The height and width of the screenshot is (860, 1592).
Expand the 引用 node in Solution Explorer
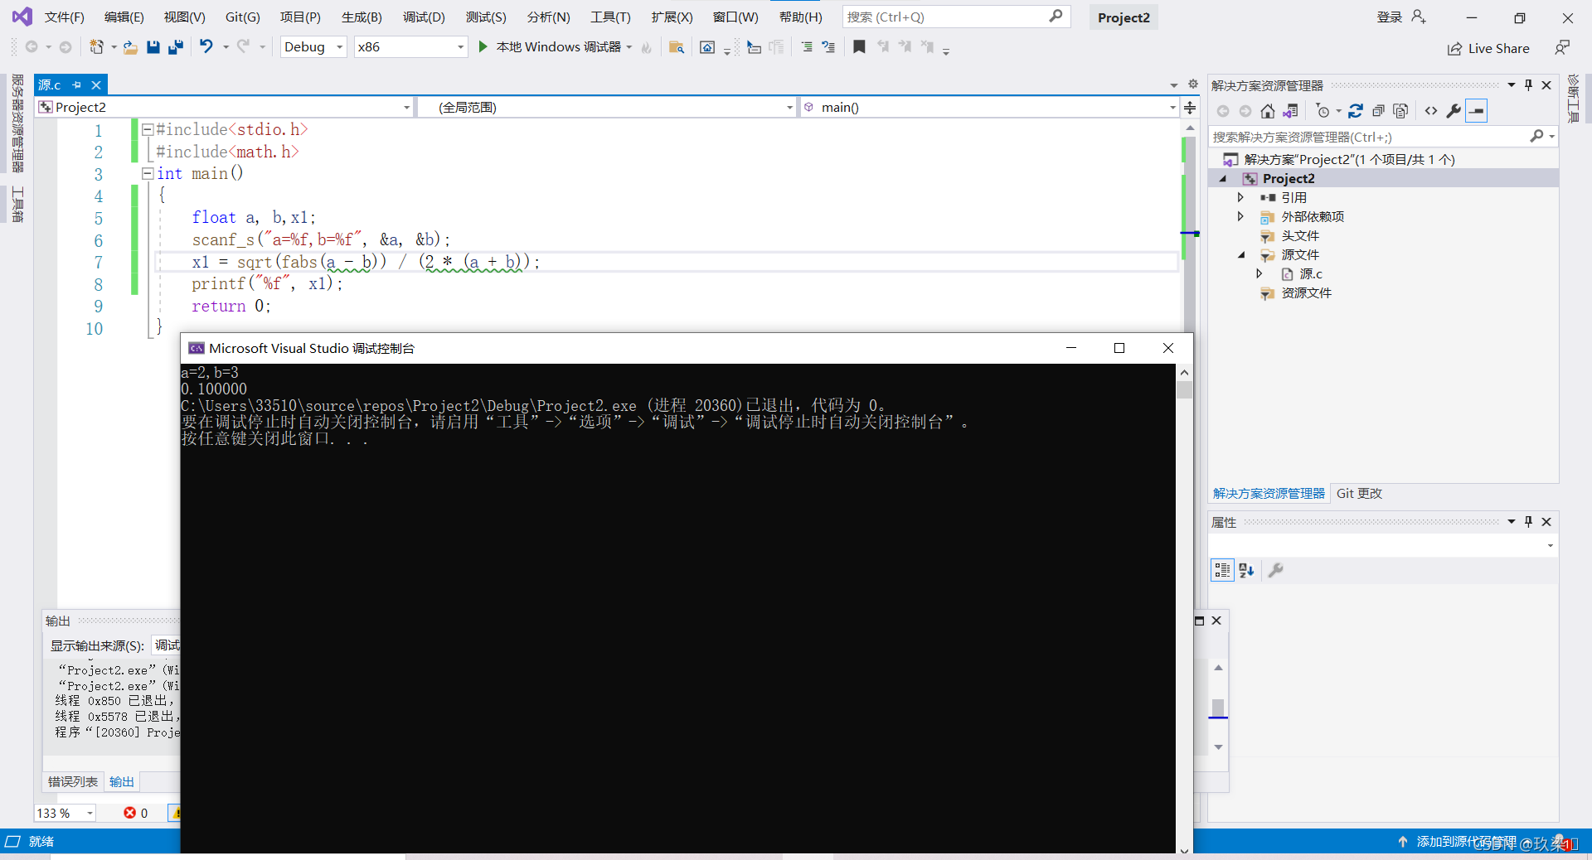(1240, 197)
